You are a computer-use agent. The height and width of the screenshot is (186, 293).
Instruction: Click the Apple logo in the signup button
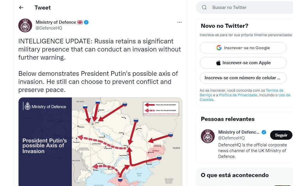[x=219, y=63]
